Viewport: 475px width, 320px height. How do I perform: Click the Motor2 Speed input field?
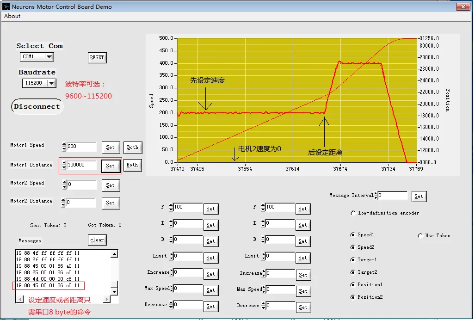tap(82, 185)
